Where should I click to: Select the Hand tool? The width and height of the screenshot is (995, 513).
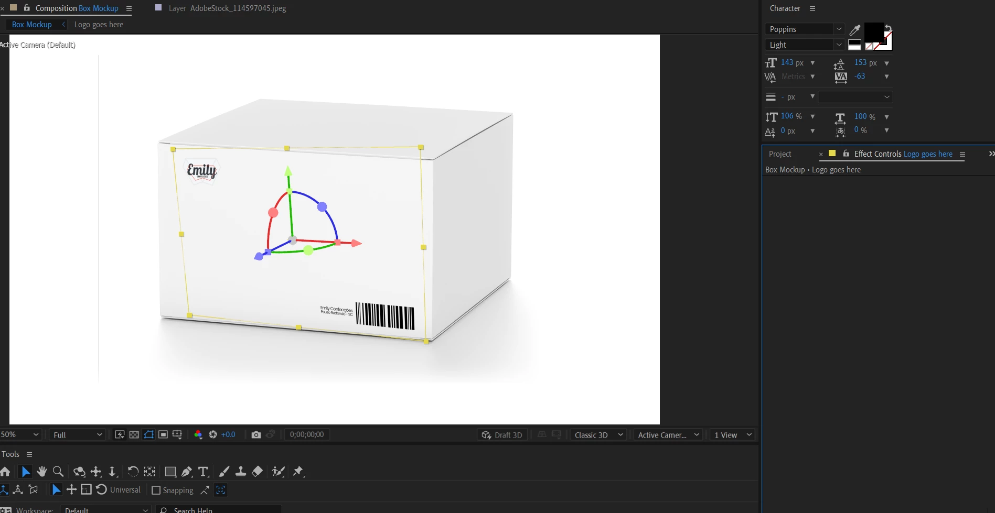pyautogui.click(x=42, y=472)
